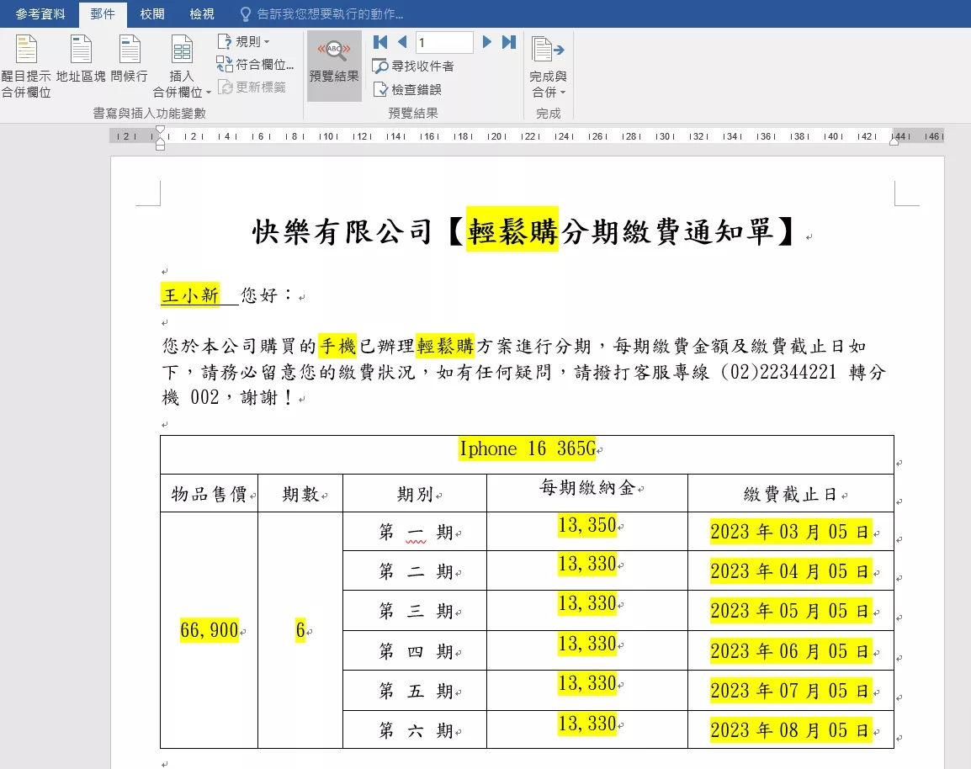Click the date 2023年04月05日
Screen dimensions: 971x769
[x=791, y=571]
